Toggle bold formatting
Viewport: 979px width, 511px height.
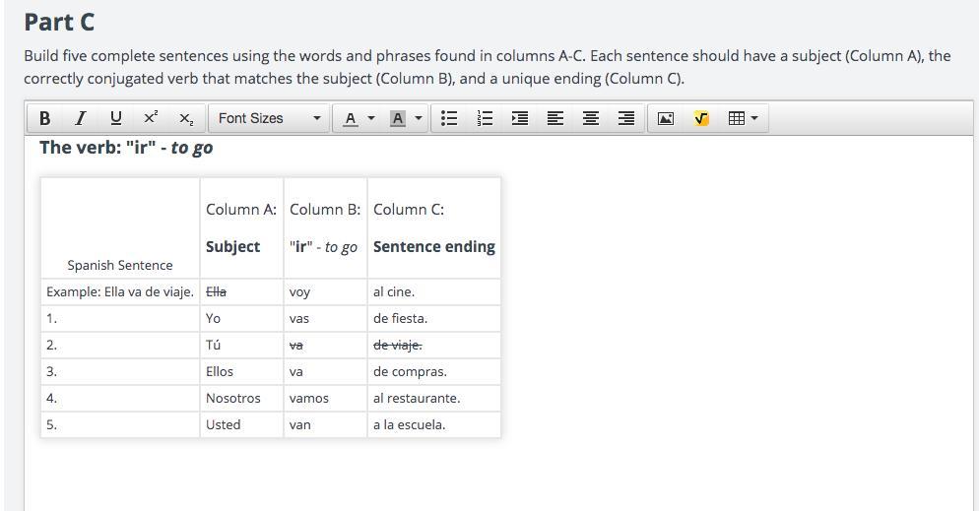pos(44,118)
